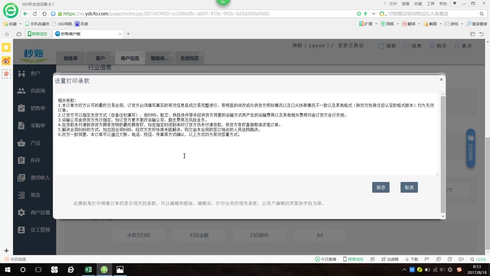Toggle the 中英文打印 print option
Viewport: 490px width, 276px height.
click(x=139, y=235)
